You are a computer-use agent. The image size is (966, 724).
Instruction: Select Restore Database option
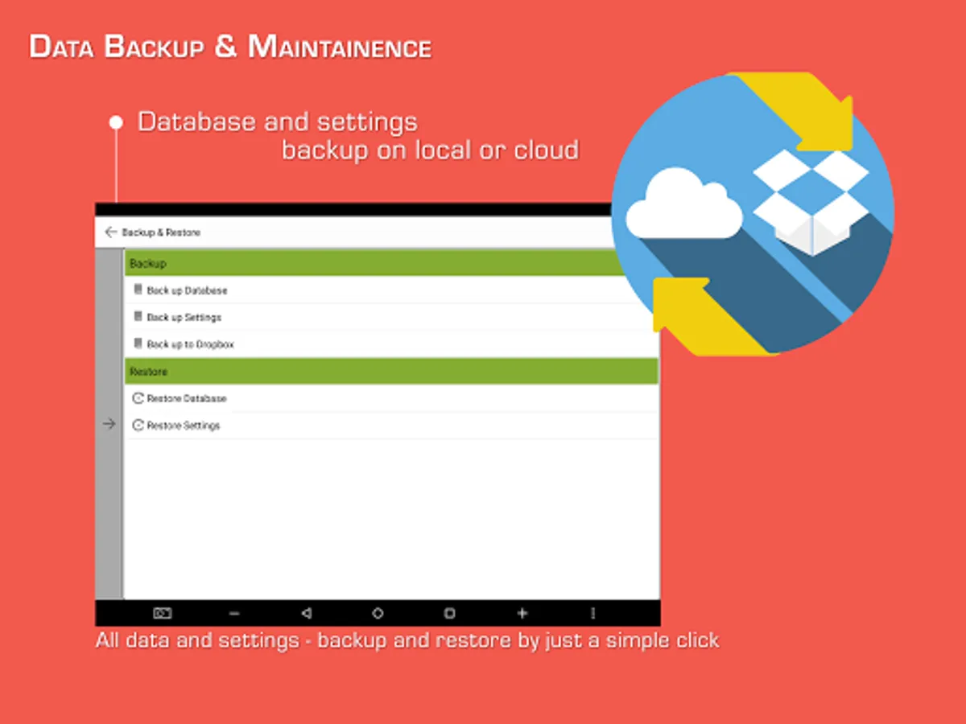(x=392, y=398)
